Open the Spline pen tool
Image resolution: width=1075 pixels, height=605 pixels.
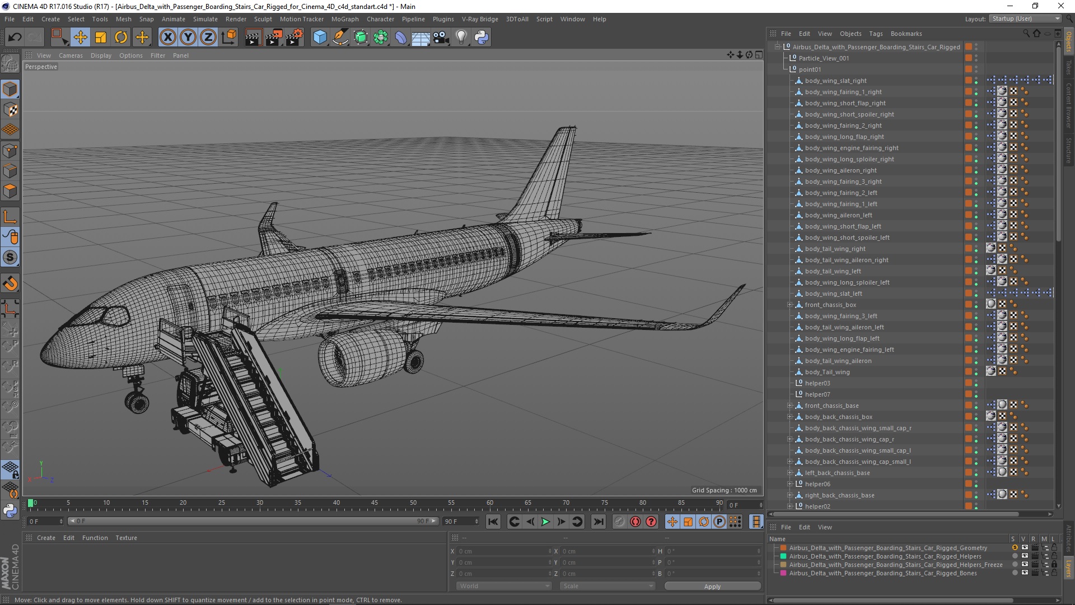(340, 38)
